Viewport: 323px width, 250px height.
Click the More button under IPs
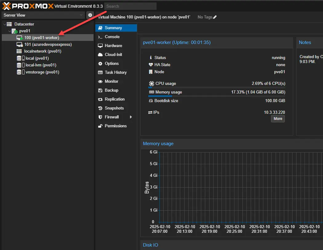coord(278,119)
